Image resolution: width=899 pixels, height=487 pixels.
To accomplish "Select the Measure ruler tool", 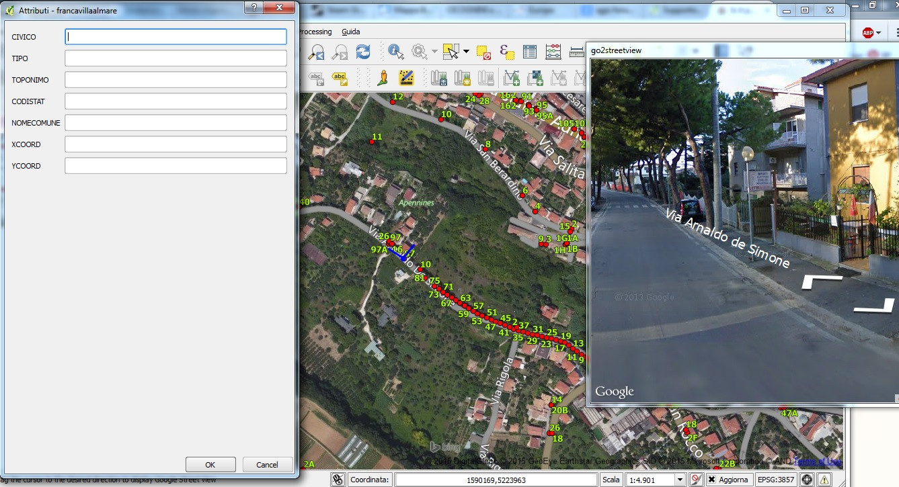I will click(x=577, y=52).
